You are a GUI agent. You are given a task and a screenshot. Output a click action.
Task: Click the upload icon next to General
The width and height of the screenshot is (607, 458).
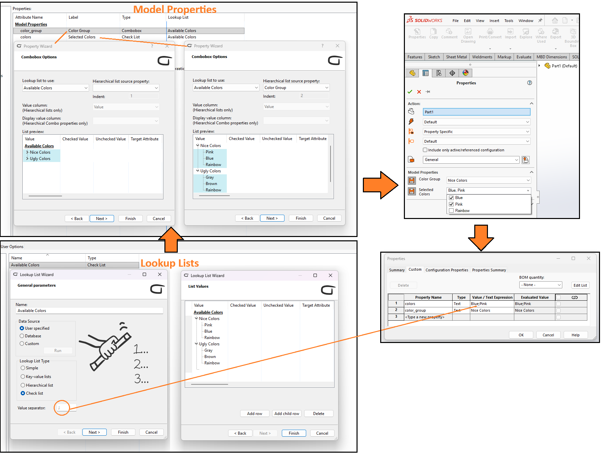[x=526, y=160]
